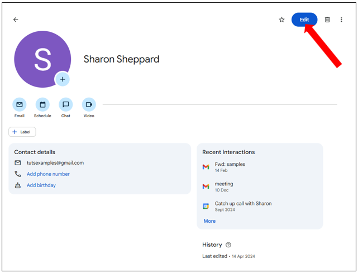Star Sharon Sheppard as a favorite
Viewport: 358px width, 273px height.
281,20
